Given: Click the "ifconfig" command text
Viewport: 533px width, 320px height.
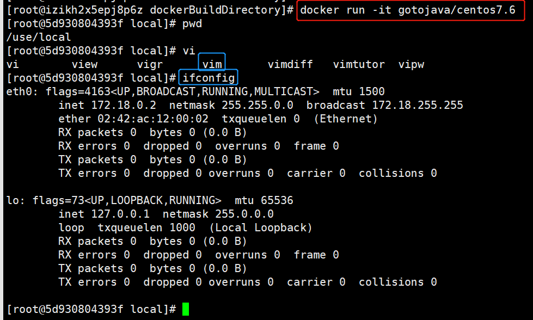Looking at the screenshot, I should pos(209,78).
